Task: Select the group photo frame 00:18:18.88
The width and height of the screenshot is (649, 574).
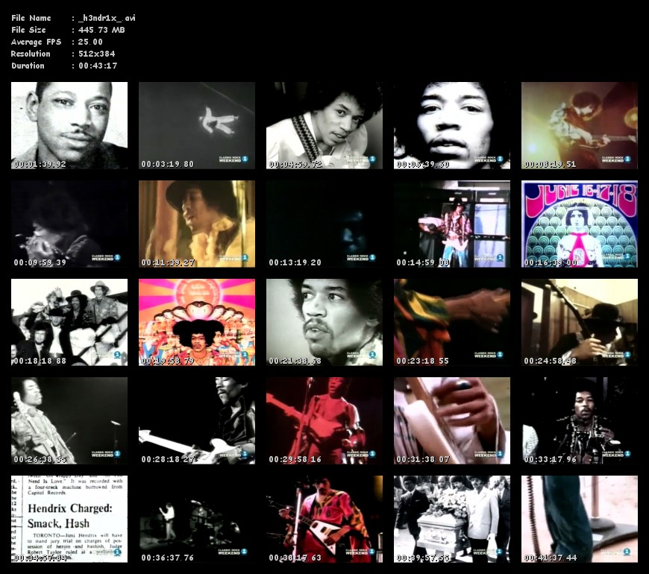Action: [x=69, y=322]
